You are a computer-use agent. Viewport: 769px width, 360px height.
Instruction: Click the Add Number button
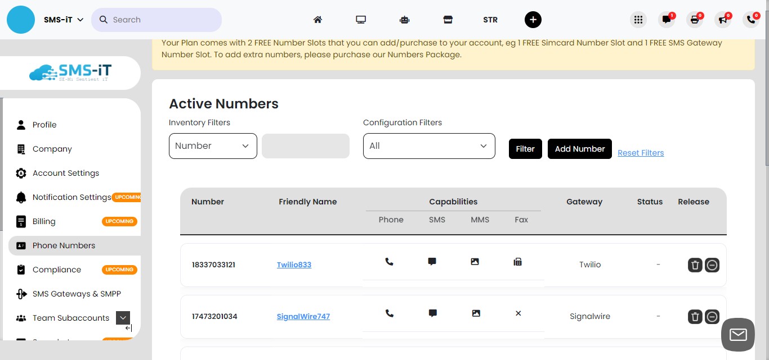click(579, 149)
